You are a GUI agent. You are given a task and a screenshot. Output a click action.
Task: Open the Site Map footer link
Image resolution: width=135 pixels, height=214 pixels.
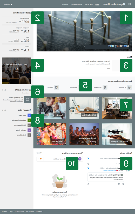5,211
